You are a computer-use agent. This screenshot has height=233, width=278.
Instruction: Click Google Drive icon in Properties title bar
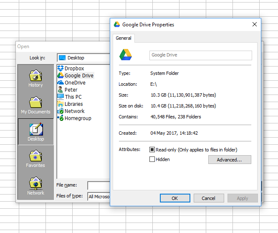pos(117,25)
